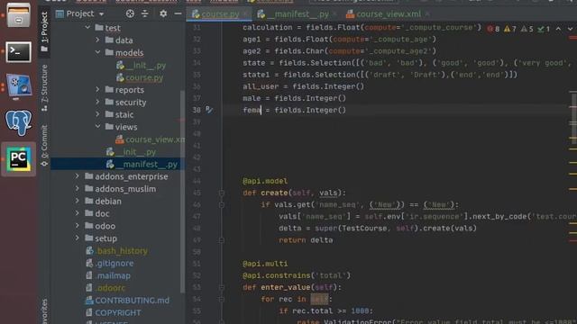Viewport: 577px width, 324px height.
Task: Expand the debian folder
Action: (78, 201)
